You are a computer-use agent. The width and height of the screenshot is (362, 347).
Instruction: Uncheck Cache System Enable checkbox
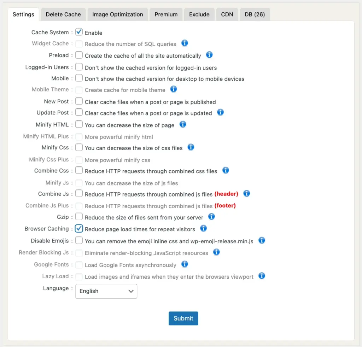point(79,32)
